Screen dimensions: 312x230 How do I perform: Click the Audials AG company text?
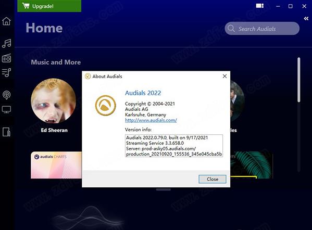[x=136, y=109]
